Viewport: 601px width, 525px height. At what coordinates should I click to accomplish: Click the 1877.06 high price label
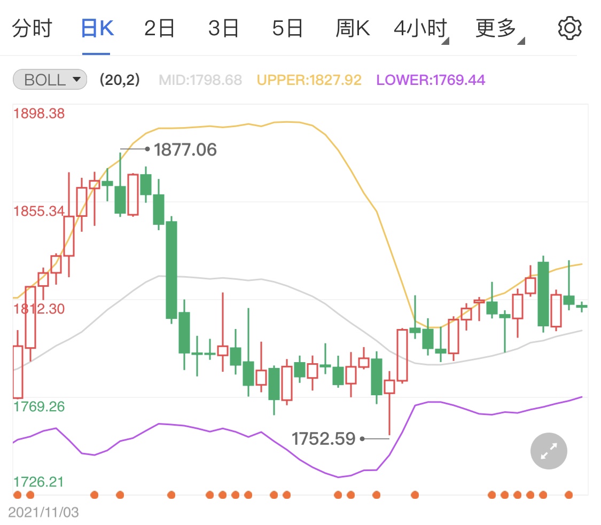(185, 150)
